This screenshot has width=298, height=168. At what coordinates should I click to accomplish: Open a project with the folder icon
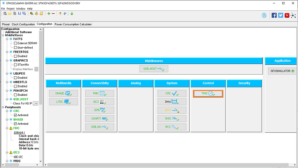coord(10,14)
